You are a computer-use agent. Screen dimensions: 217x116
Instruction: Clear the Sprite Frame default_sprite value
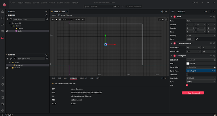212,71
